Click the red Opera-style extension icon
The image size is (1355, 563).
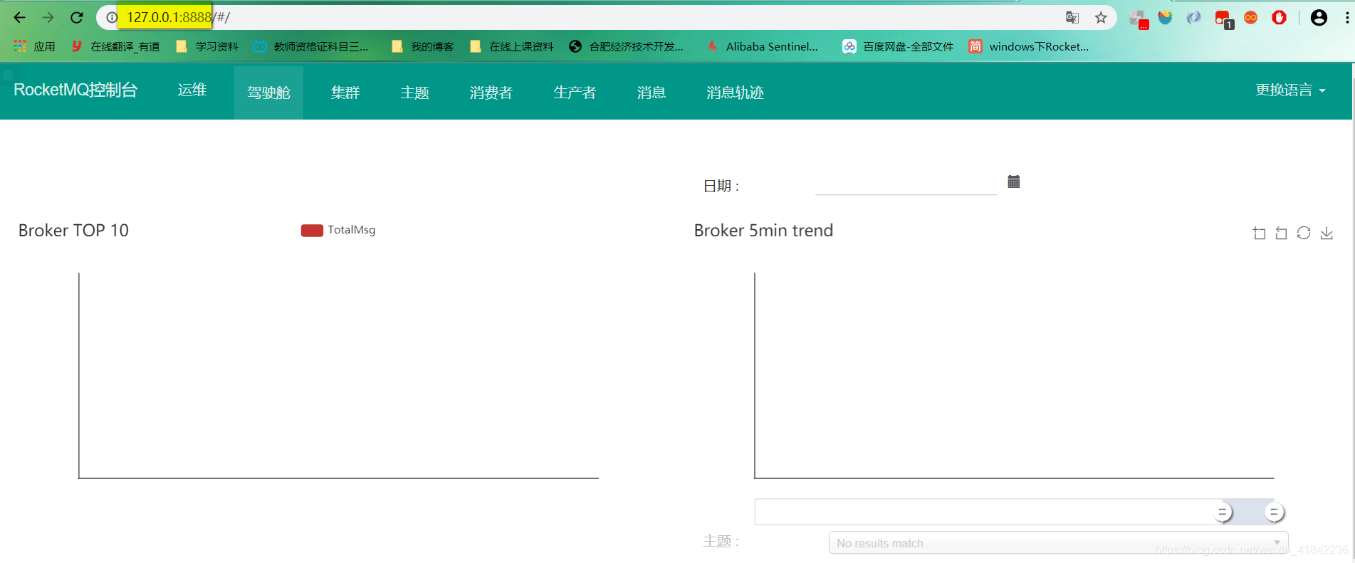(1280, 18)
